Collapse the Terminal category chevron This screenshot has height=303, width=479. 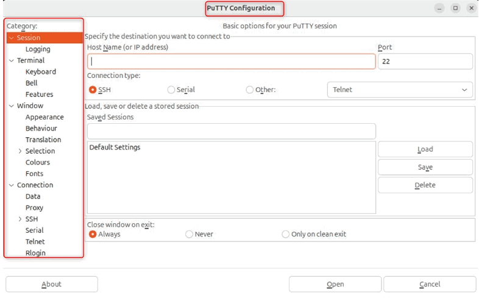point(12,60)
